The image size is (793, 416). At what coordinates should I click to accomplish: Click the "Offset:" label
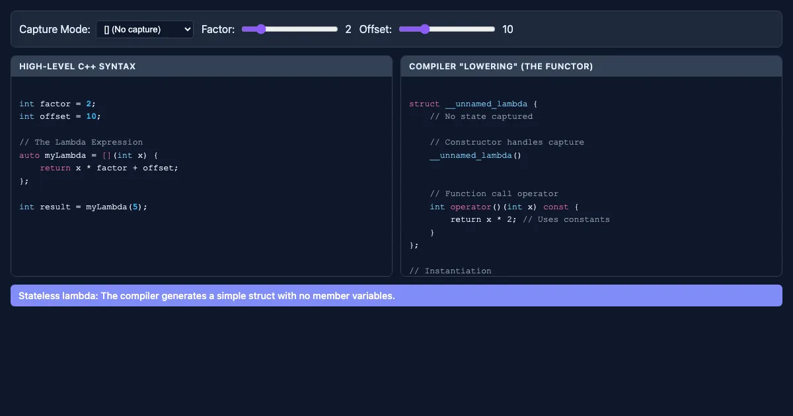(375, 29)
